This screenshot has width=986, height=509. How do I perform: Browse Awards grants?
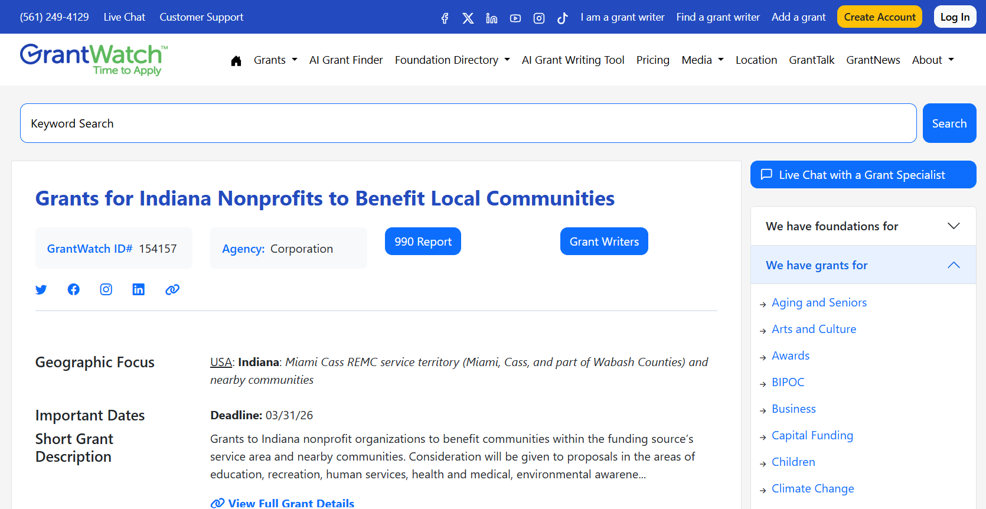click(791, 355)
